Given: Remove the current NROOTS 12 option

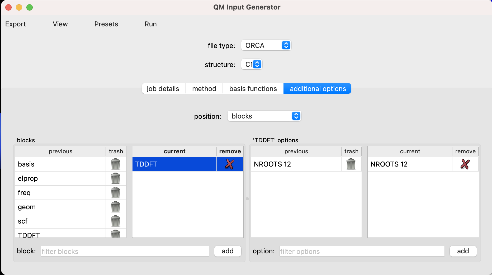Looking at the screenshot, I should pyautogui.click(x=465, y=164).
